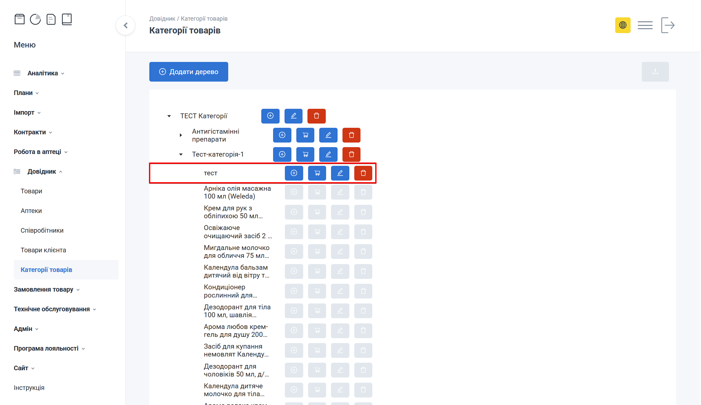Open the Співробітники menu item
701x405 pixels.
42,230
